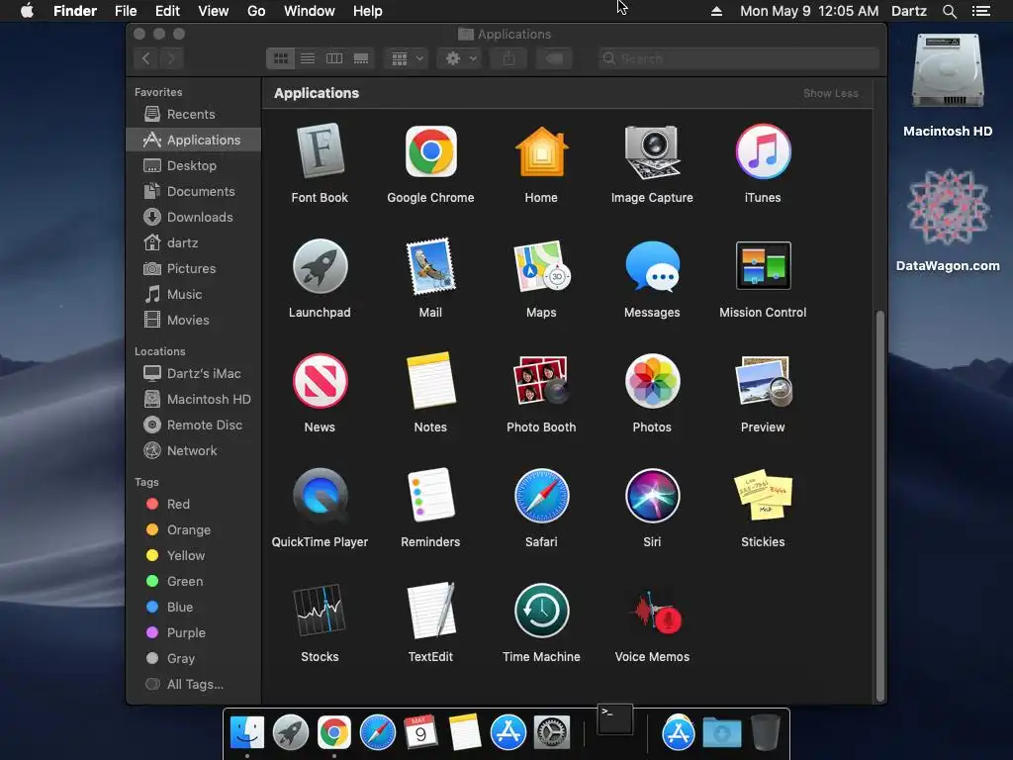Open Image Capture app

tap(652, 152)
